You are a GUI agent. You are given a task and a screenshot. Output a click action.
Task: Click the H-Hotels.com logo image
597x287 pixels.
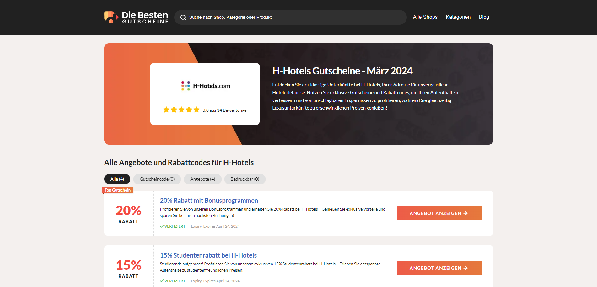pyautogui.click(x=205, y=86)
